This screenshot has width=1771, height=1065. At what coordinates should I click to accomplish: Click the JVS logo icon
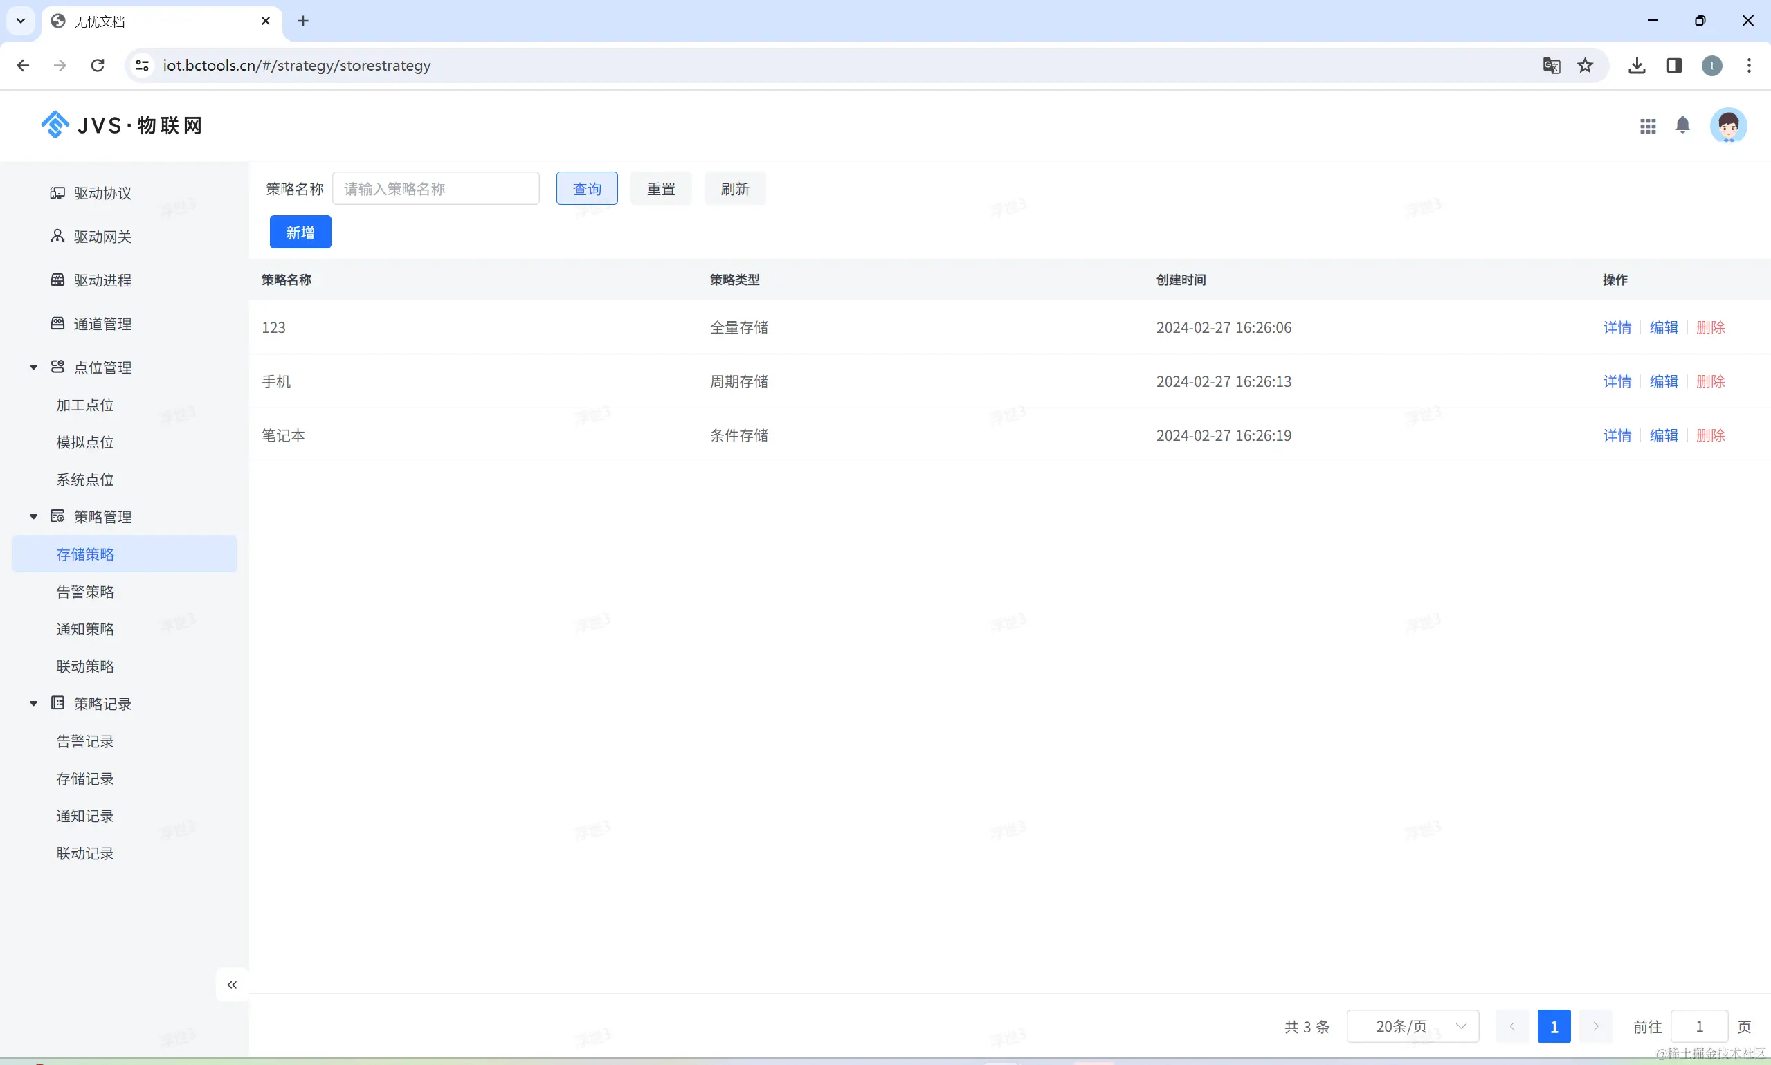point(55,125)
